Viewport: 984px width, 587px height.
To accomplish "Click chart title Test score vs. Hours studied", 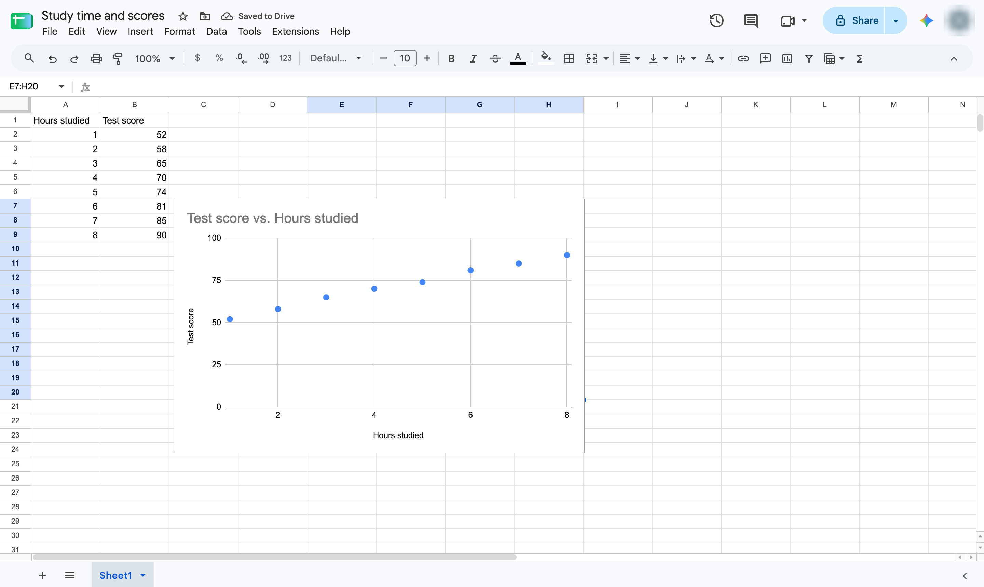I will [x=272, y=218].
